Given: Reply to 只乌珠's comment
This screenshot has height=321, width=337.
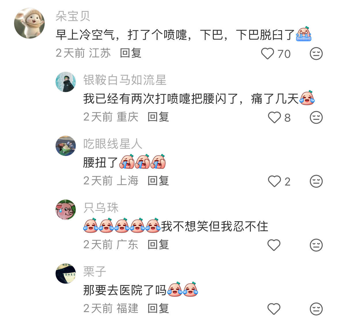Looking at the screenshot, I should (x=158, y=244).
